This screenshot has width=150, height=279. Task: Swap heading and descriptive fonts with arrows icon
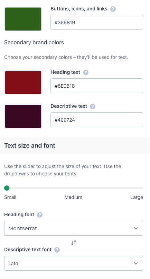click(74, 243)
